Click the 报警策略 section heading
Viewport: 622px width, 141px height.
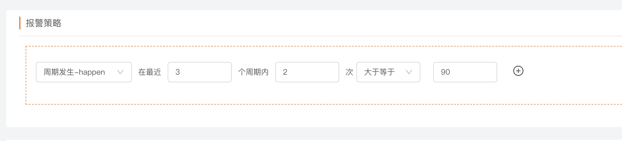coord(44,23)
